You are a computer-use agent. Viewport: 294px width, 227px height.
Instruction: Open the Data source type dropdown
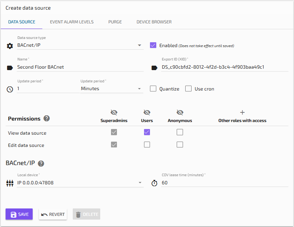(80, 45)
